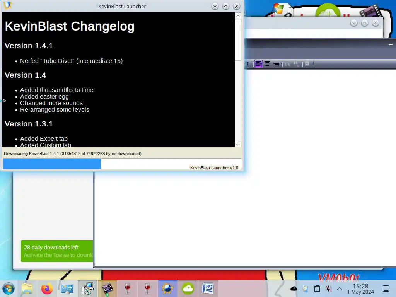396x297 pixels.
Task: Open the clipboard tray icon
Action: coord(317,288)
